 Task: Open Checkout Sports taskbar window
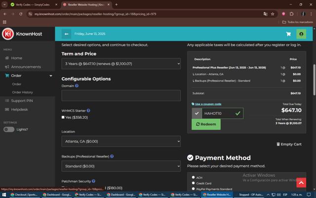(24, 195)
